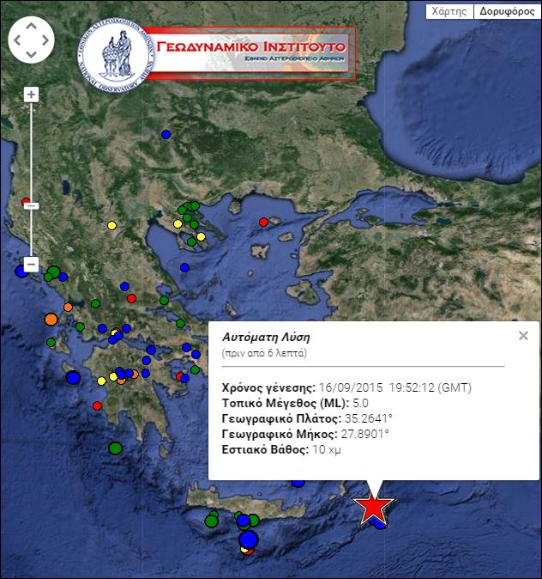Select the largest blue dot south of Crete
This screenshot has height=579, width=542.
tap(249, 539)
